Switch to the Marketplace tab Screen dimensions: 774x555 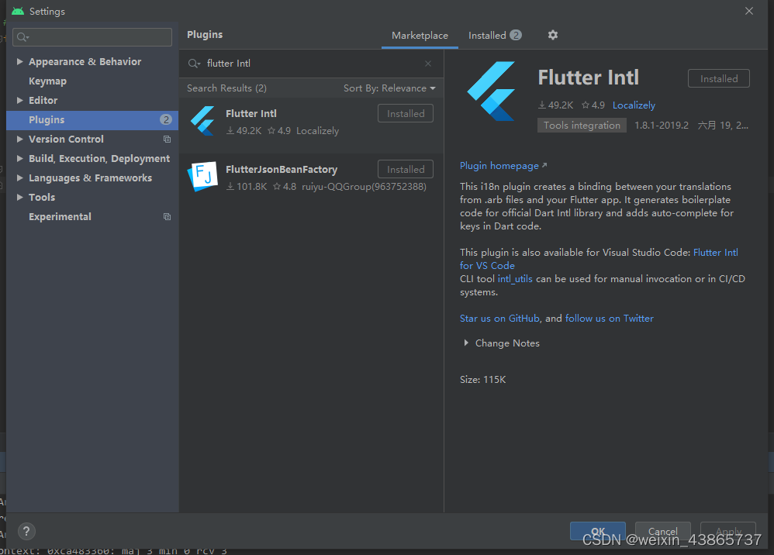point(420,35)
